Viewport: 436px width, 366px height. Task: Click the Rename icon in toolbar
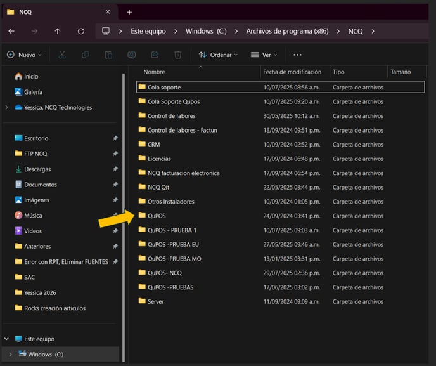tap(132, 55)
